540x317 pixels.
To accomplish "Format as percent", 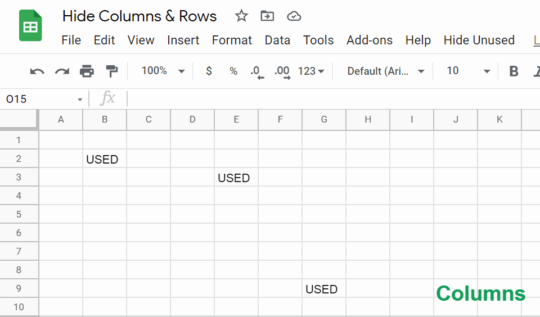I will click(x=233, y=71).
